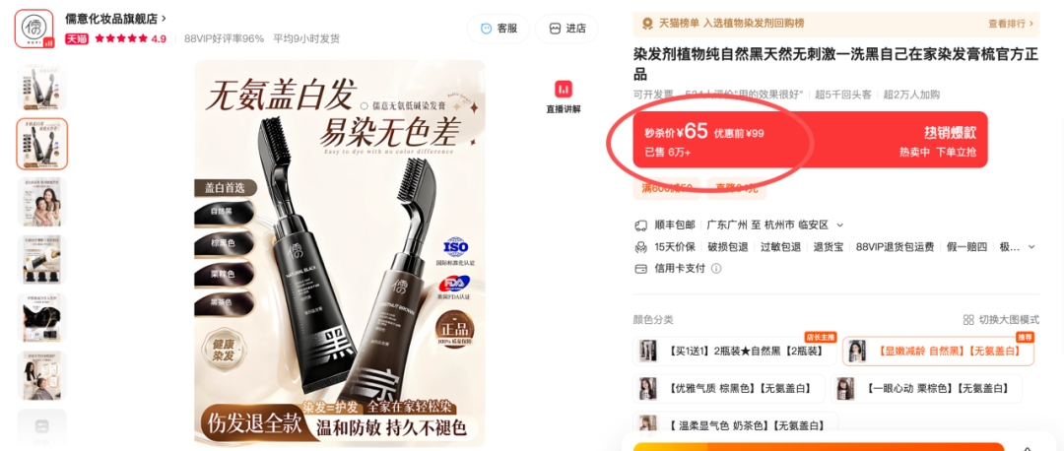Click the 切换大图模式 grid icon

pos(968,319)
